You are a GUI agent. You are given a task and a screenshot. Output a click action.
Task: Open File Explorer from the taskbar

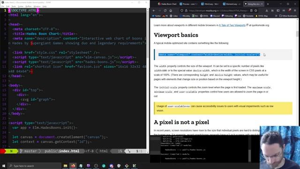tap(66, 166)
